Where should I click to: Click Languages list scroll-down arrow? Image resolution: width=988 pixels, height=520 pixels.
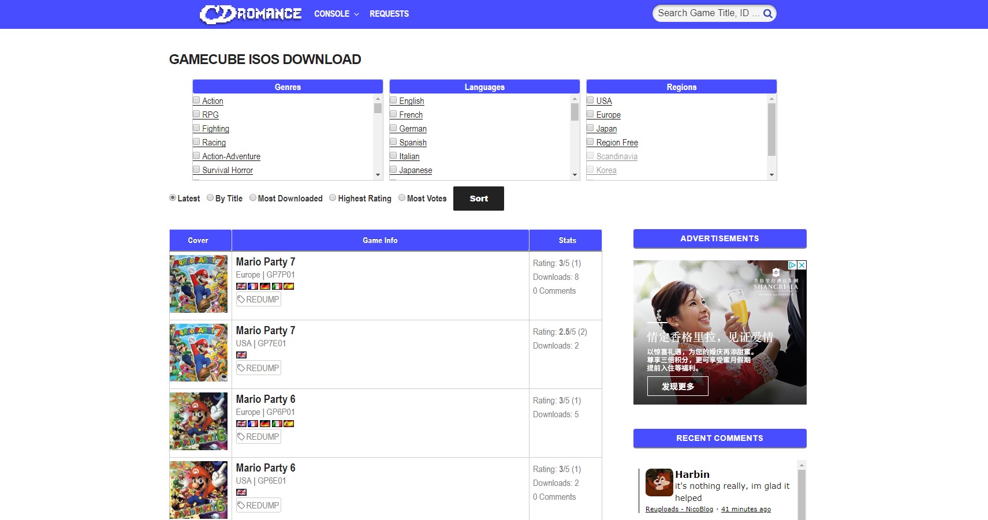coord(575,175)
